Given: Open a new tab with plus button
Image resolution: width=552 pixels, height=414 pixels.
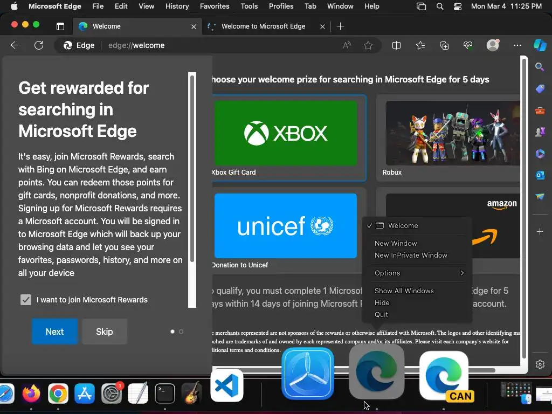Looking at the screenshot, I should click(341, 26).
